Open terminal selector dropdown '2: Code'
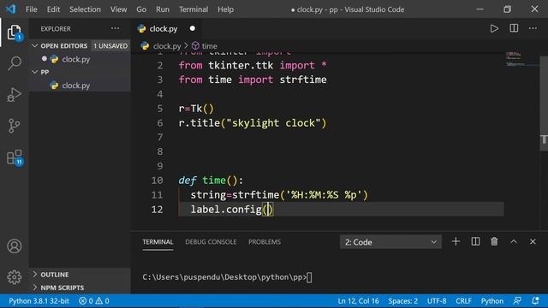Viewport: 548px width, 308px height. coord(390,241)
